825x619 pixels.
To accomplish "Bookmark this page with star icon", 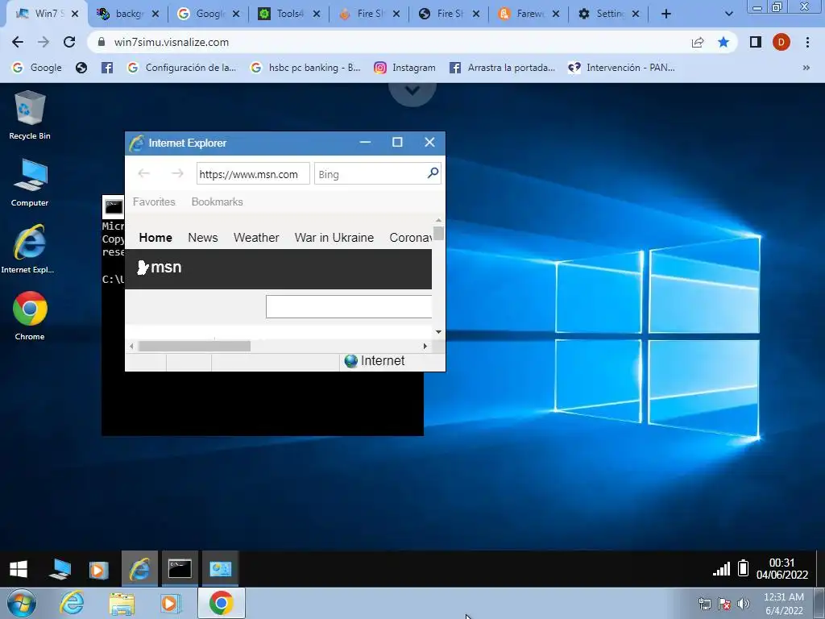I will click(x=723, y=42).
